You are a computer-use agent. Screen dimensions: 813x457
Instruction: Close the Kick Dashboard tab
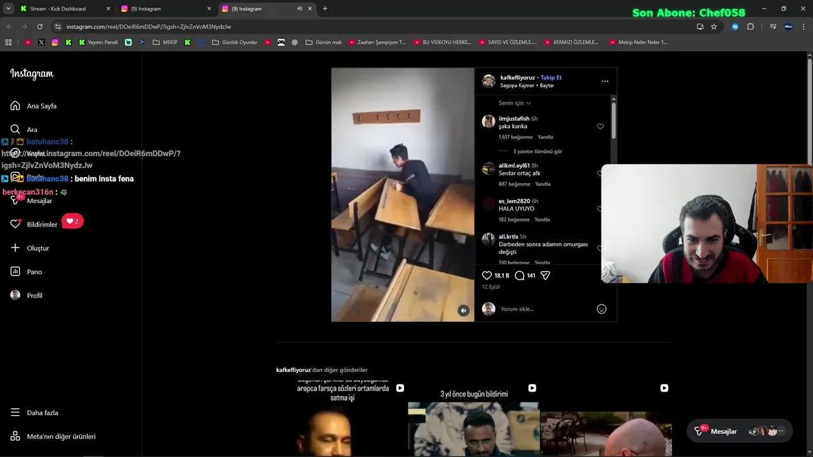[108, 9]
